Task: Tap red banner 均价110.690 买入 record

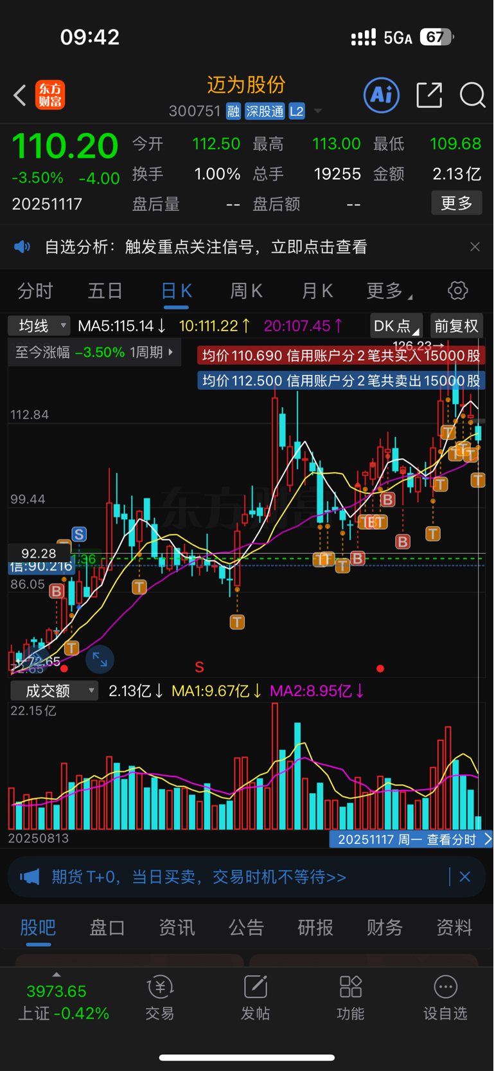Action: [x=341, y=356]
